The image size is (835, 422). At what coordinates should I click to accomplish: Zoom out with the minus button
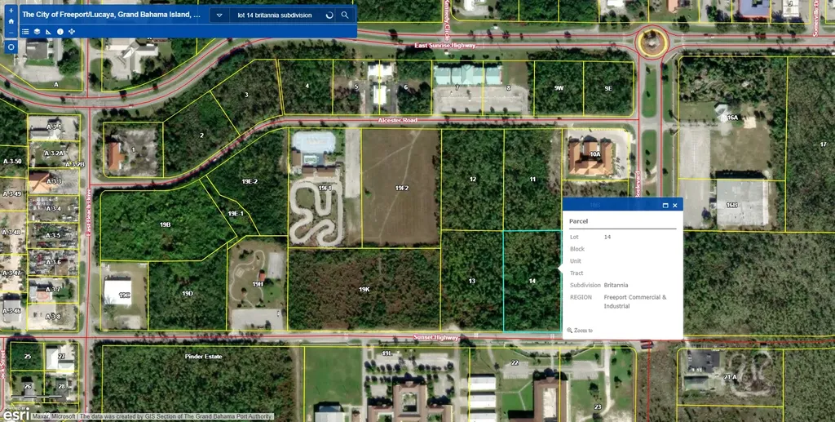pos(11,33)
